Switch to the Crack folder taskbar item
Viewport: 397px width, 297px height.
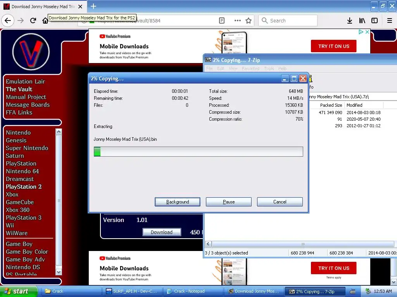click(71, 292)
